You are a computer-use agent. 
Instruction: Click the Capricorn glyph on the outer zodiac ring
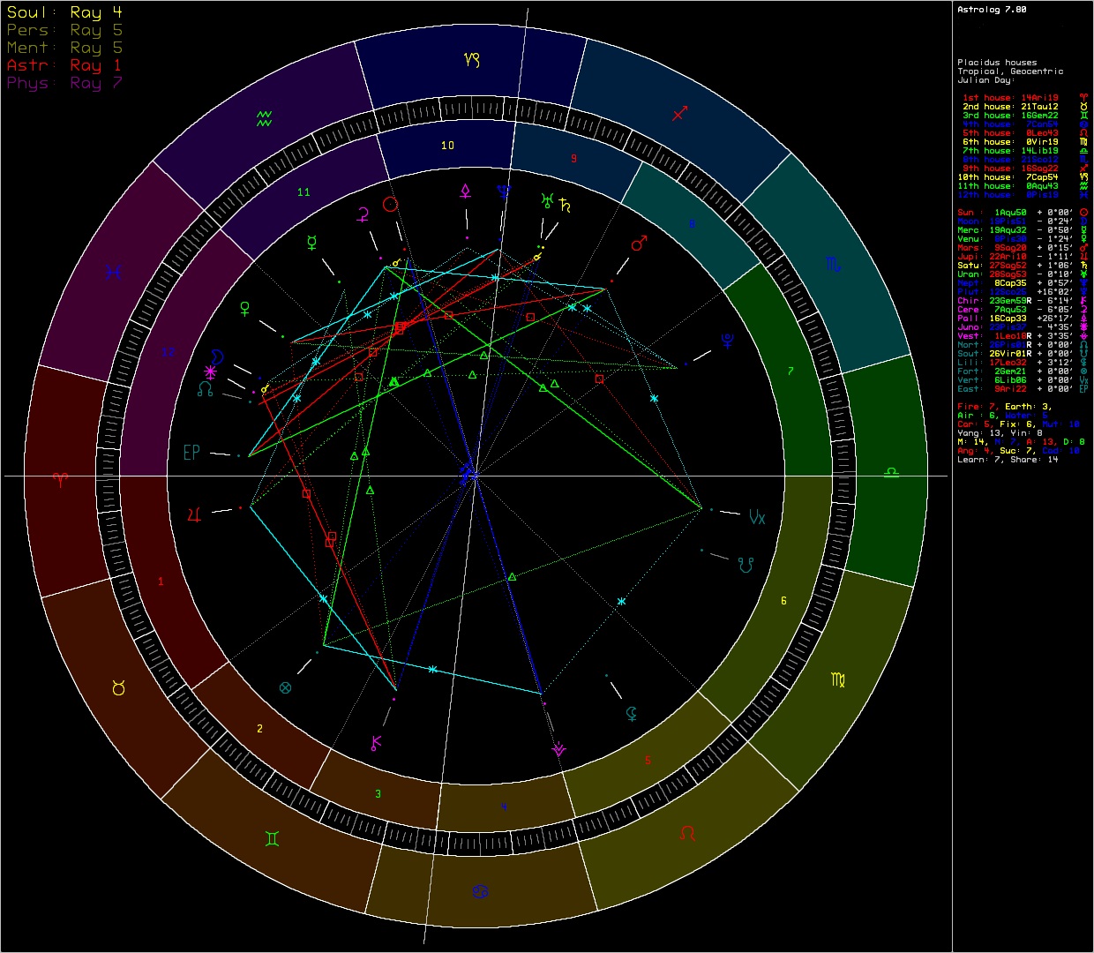(x=472, y=60)
